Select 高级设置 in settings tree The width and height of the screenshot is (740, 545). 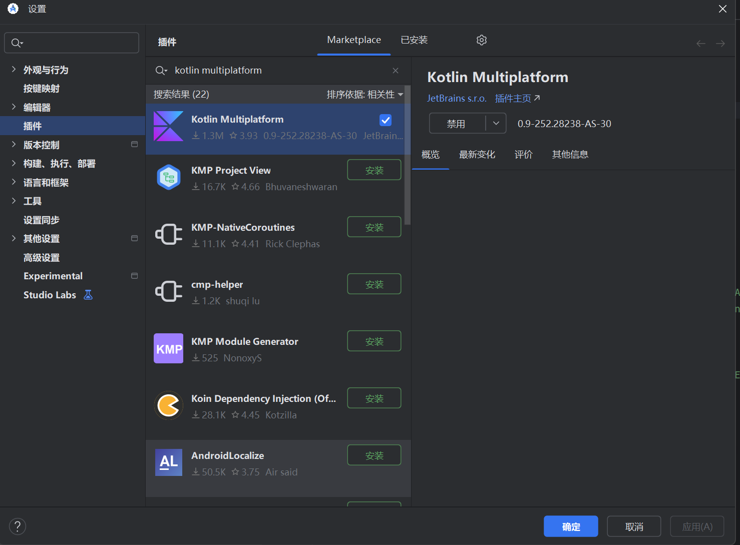[x=42, y=257]
